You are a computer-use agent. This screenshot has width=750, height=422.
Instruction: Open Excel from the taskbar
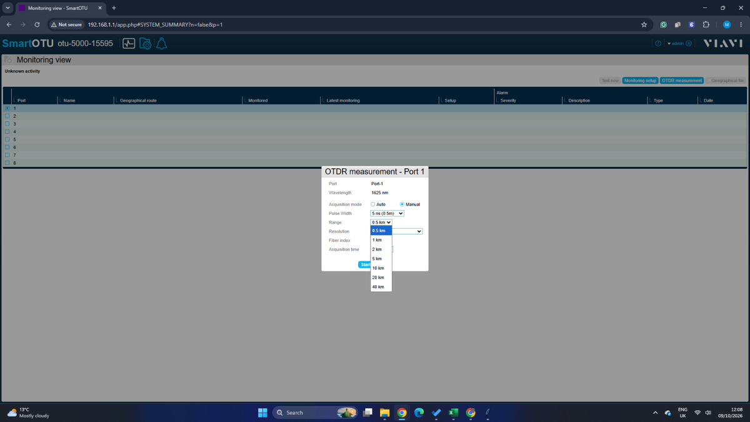tap(454, 413)
